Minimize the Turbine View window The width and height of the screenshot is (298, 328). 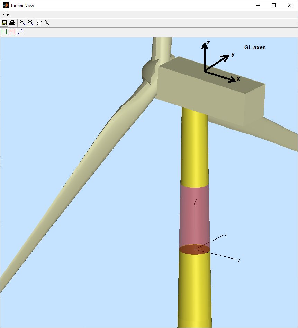point(258,5)
